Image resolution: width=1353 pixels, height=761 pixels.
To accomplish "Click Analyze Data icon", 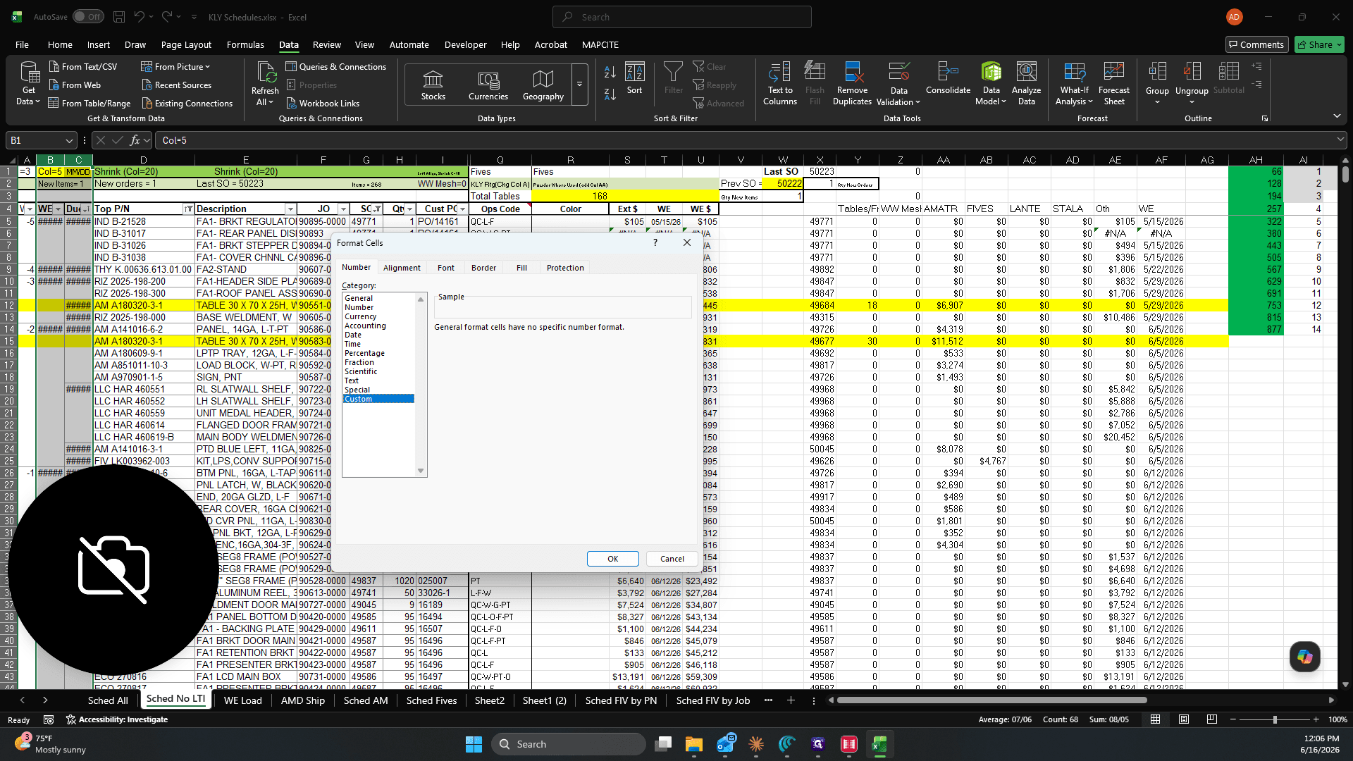I will [1026, 83].
